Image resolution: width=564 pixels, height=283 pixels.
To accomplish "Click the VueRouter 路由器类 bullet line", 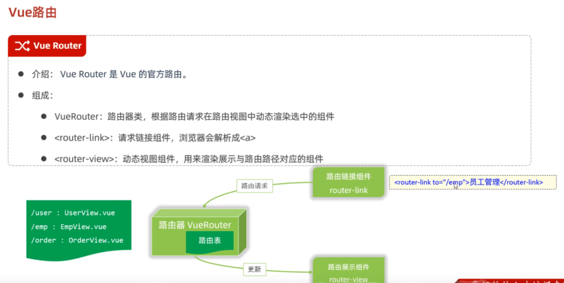I will 194,117.
